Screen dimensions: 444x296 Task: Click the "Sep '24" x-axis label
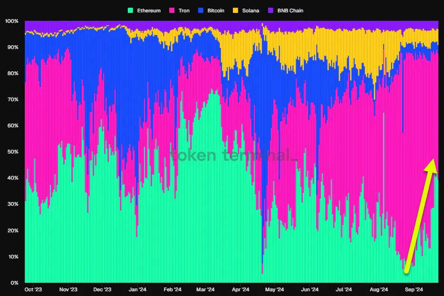(x=414, y=289)
